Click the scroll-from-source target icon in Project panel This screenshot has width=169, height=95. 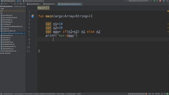15,4
